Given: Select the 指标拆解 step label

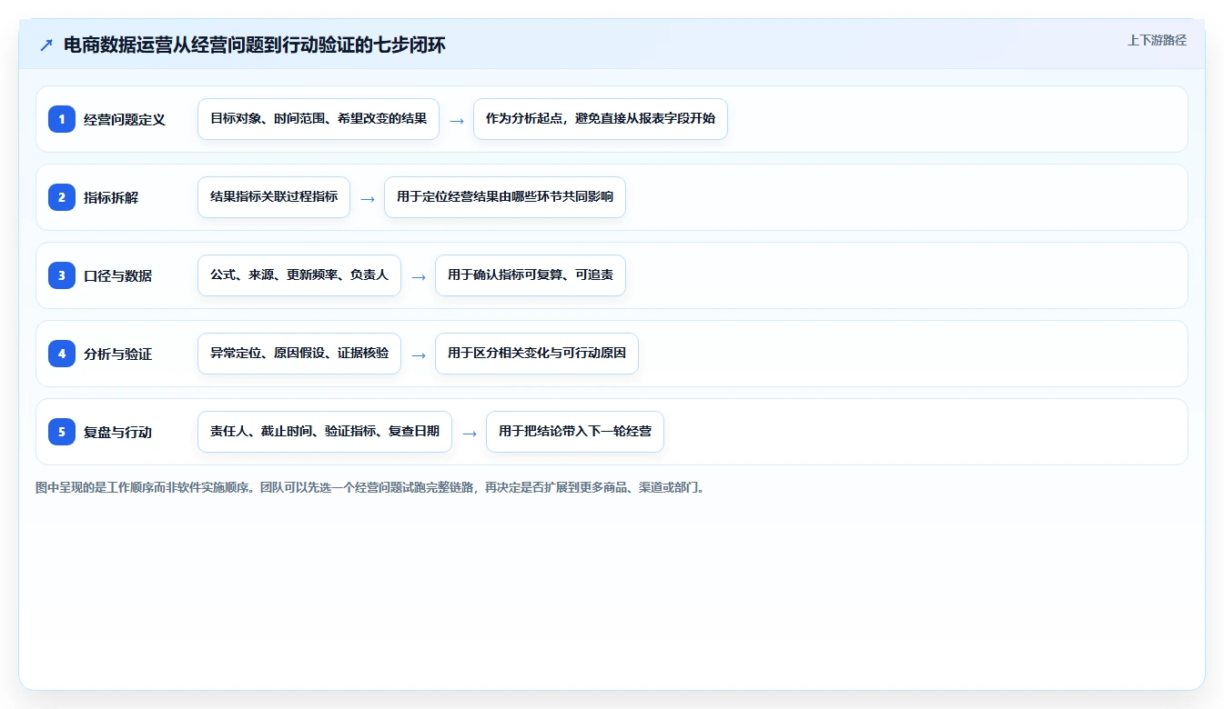Looking at the screenshot, I should [x=111, y=197].
